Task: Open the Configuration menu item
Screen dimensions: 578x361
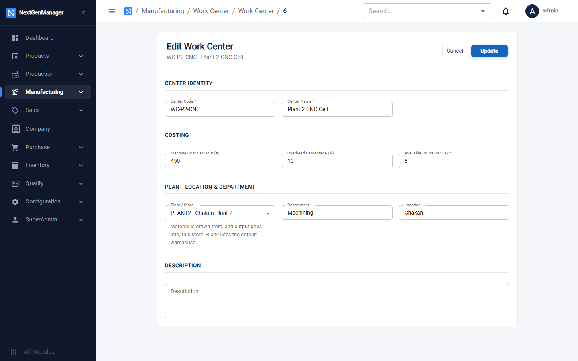Action: point(48,201)
